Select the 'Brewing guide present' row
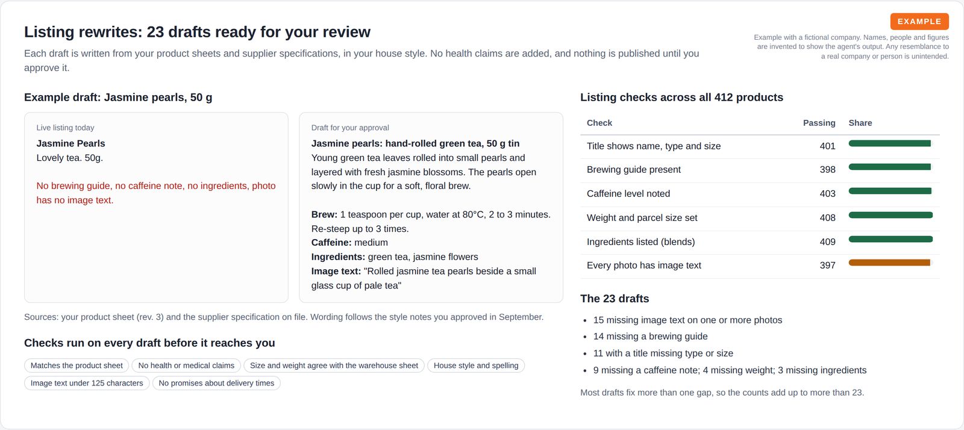Viewport: 964px width, 430px height. [760, 170]
